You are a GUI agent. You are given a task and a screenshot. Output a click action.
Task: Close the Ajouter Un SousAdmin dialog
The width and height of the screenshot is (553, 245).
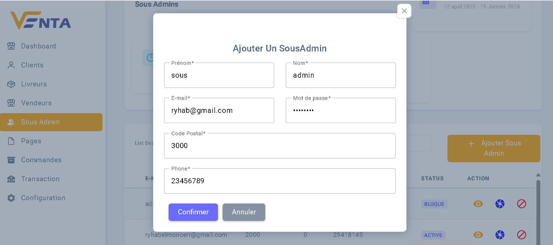[x=404, y=11]
